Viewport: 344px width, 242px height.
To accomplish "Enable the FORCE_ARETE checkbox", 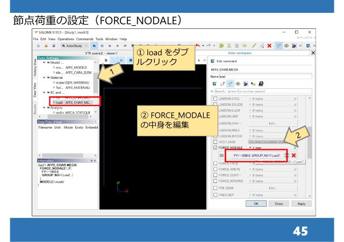I will click(x=215, y=170).
